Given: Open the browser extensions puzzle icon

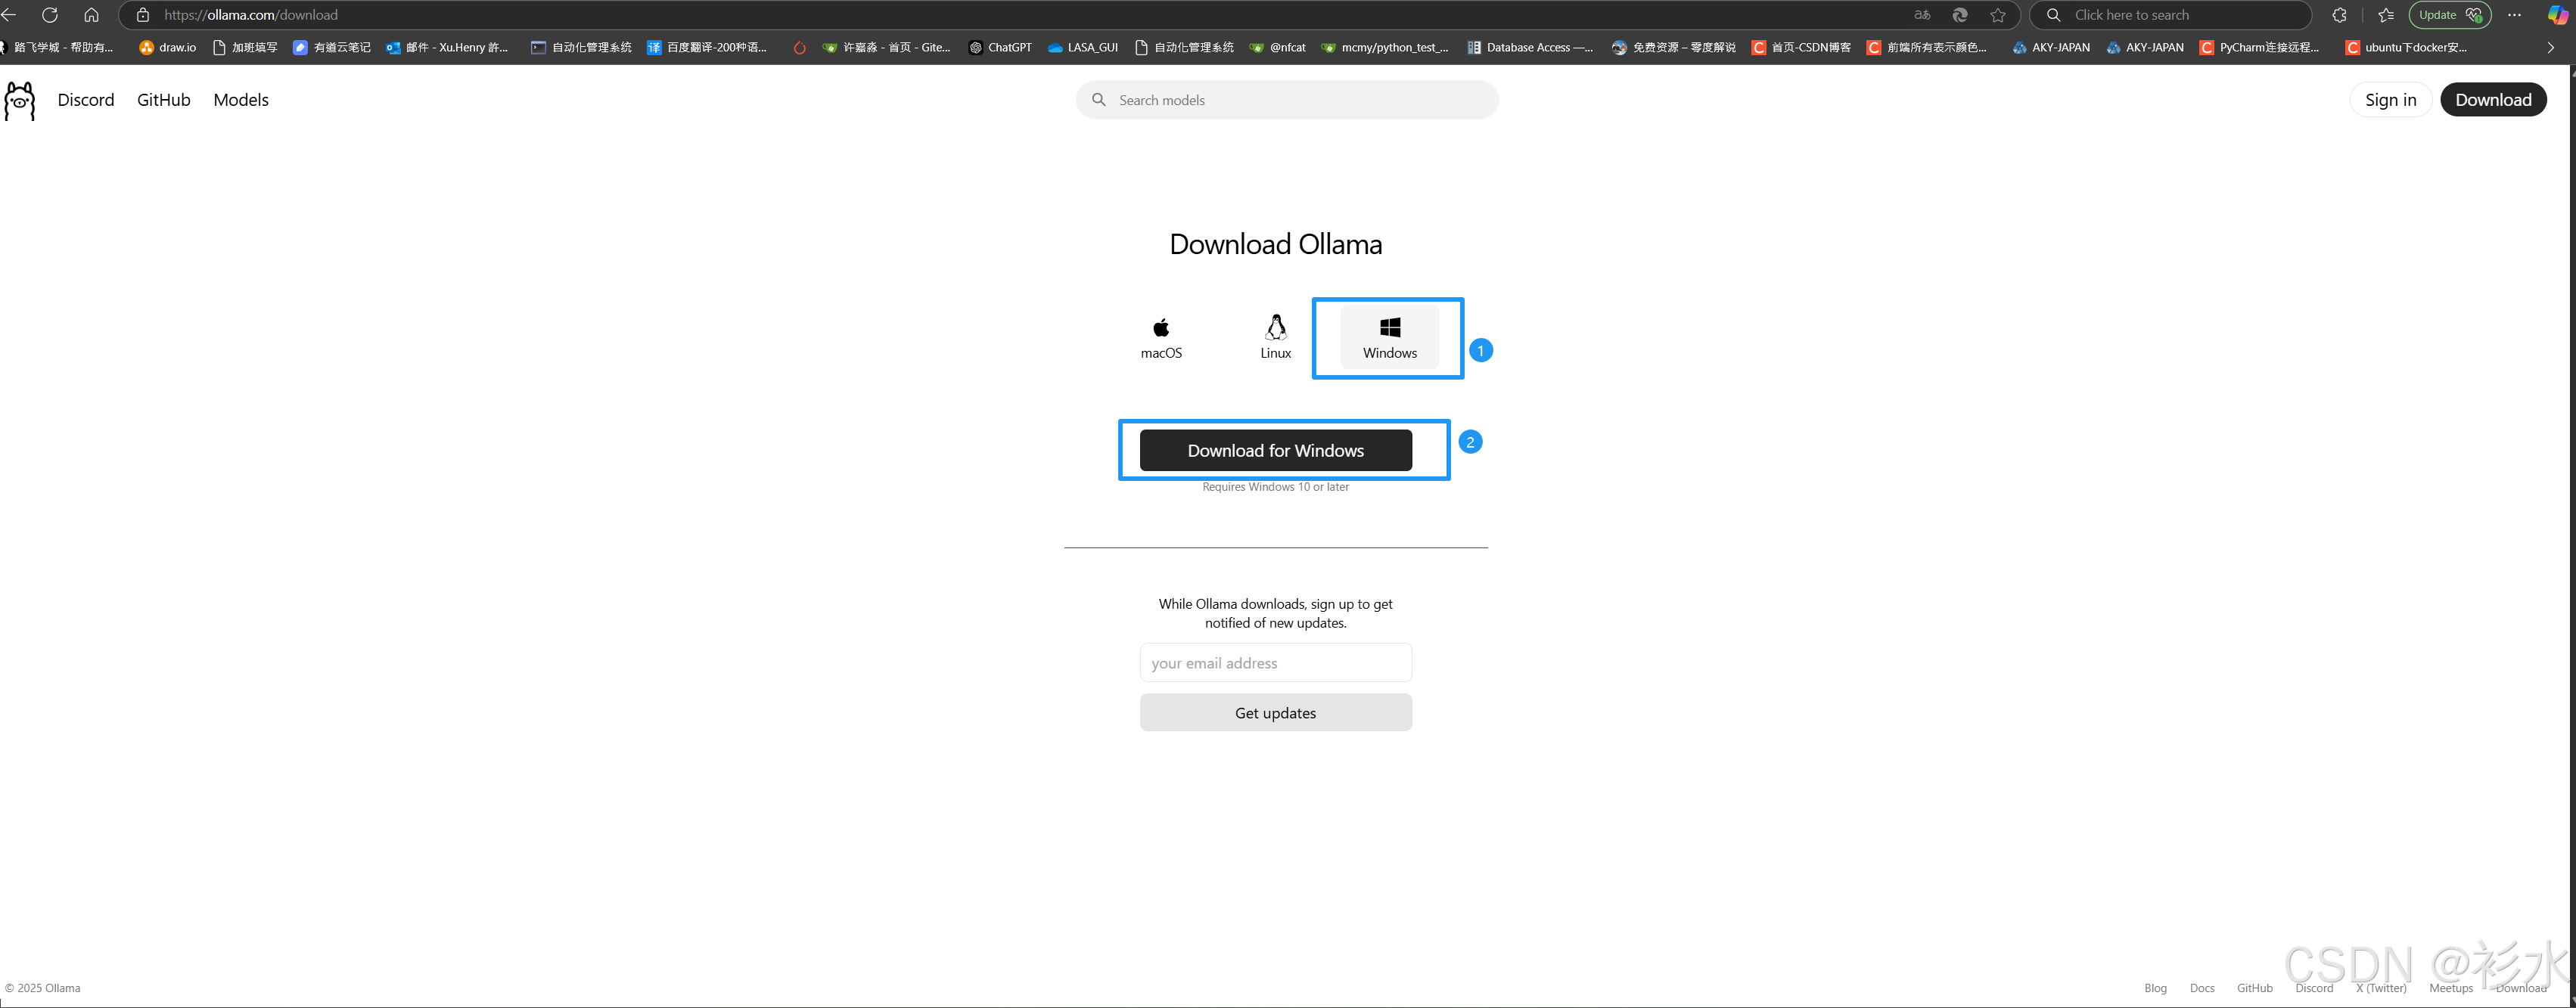Looking at the screenshot, I should [2339, 15].
